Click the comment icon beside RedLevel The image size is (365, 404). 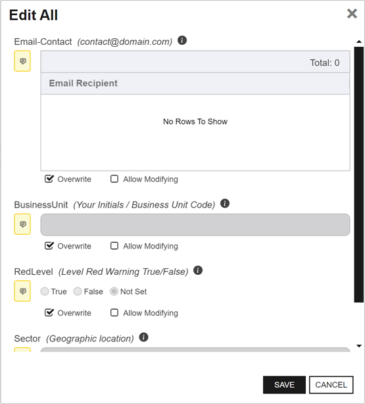pyautogui.click(x=22, y=291)
